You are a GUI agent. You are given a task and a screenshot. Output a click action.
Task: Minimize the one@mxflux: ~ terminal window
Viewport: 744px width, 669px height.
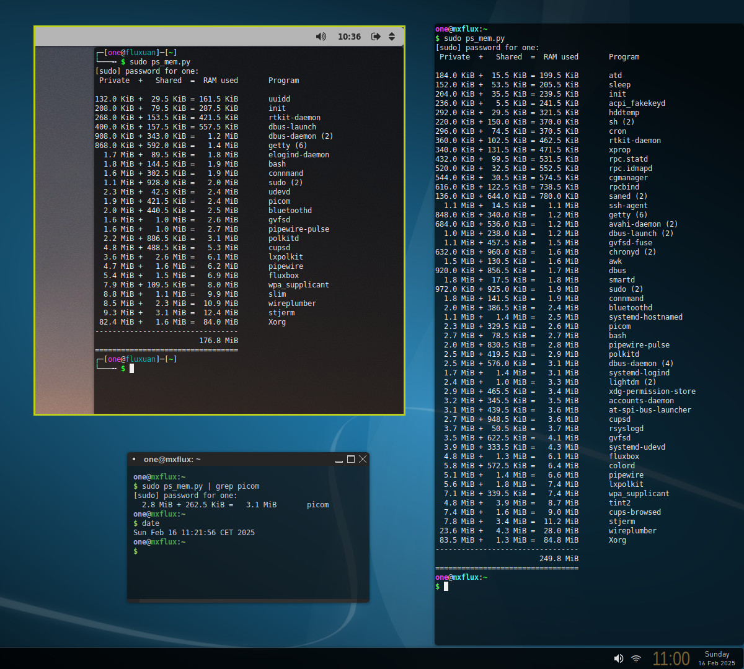tap(339, 460)
